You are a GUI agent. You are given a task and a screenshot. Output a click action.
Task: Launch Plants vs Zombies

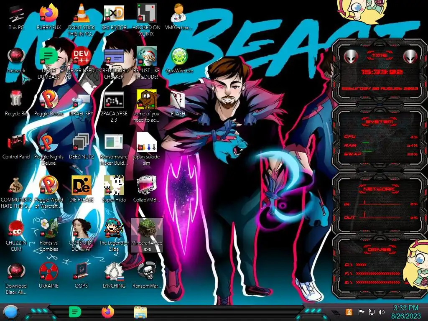(x=48, y=235)
